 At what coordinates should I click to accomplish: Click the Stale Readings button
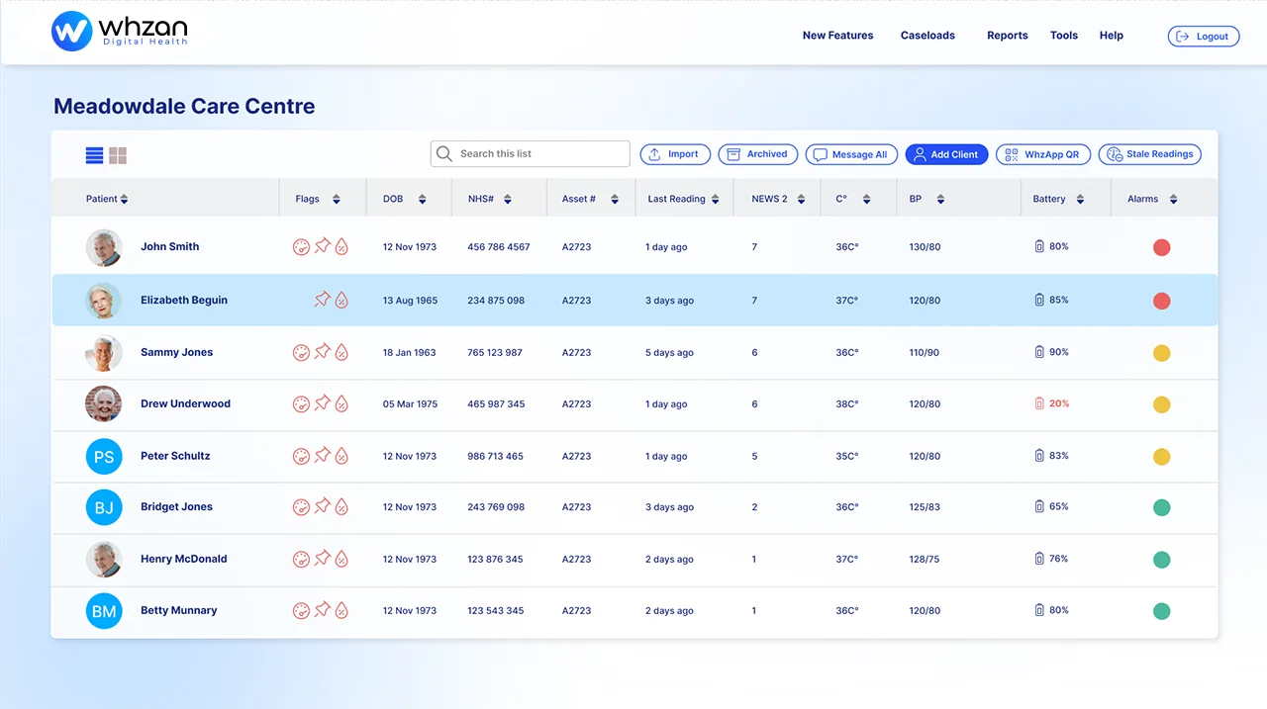(1149, 154)
